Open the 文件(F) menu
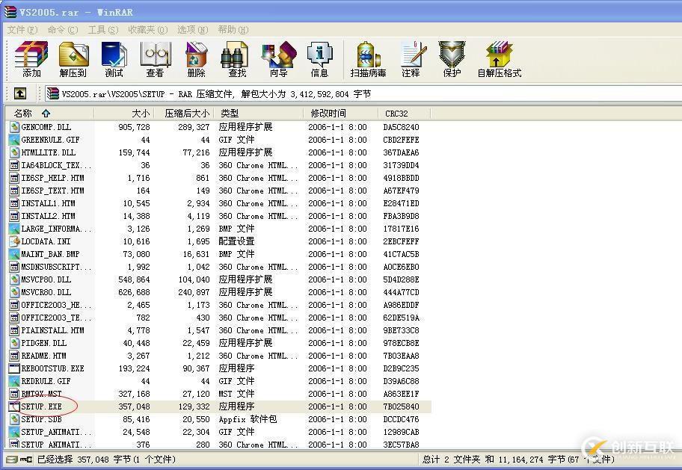Screen dimensions: 682x470 [22, 30]
